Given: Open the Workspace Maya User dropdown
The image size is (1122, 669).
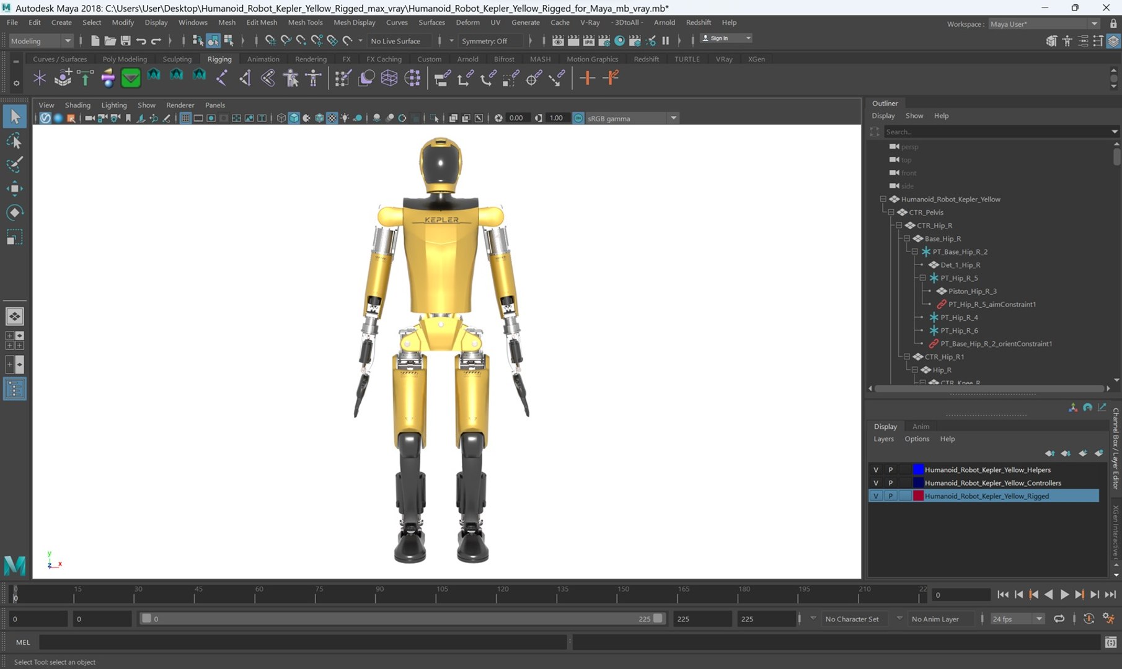Looking at the screenshot, I should point(1044,24).
